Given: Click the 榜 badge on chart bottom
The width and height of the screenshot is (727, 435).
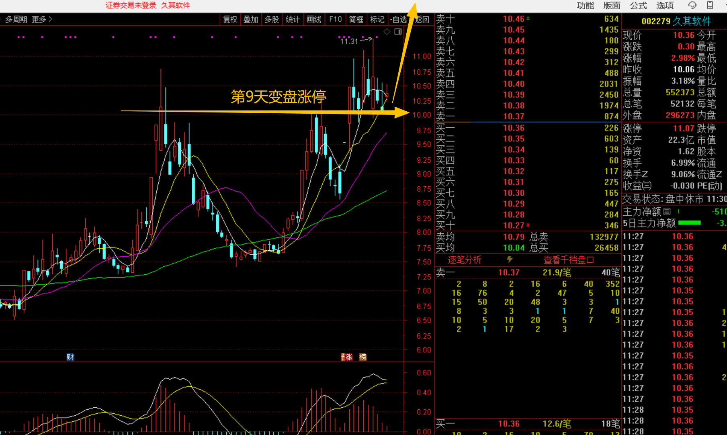Looking at the screenshot, I should tap(363, 357).
